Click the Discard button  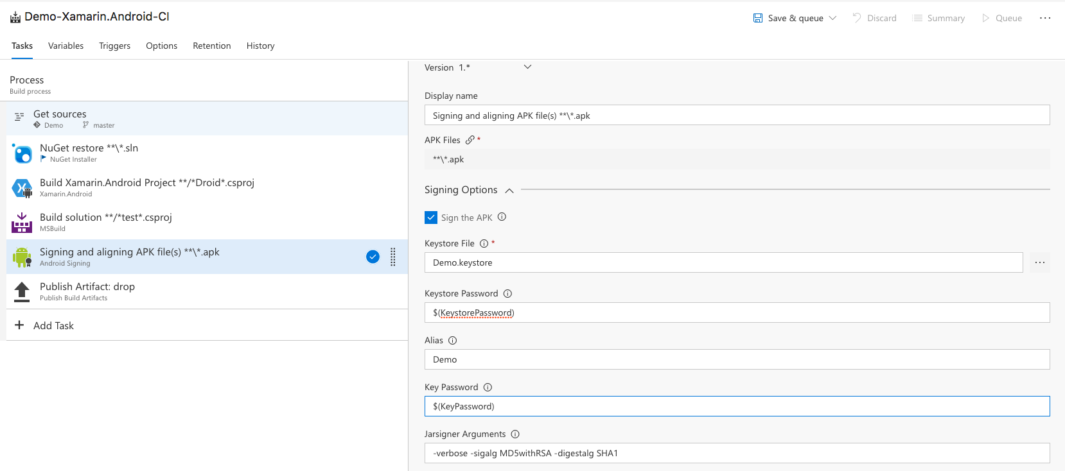click(x=874, y=18)
